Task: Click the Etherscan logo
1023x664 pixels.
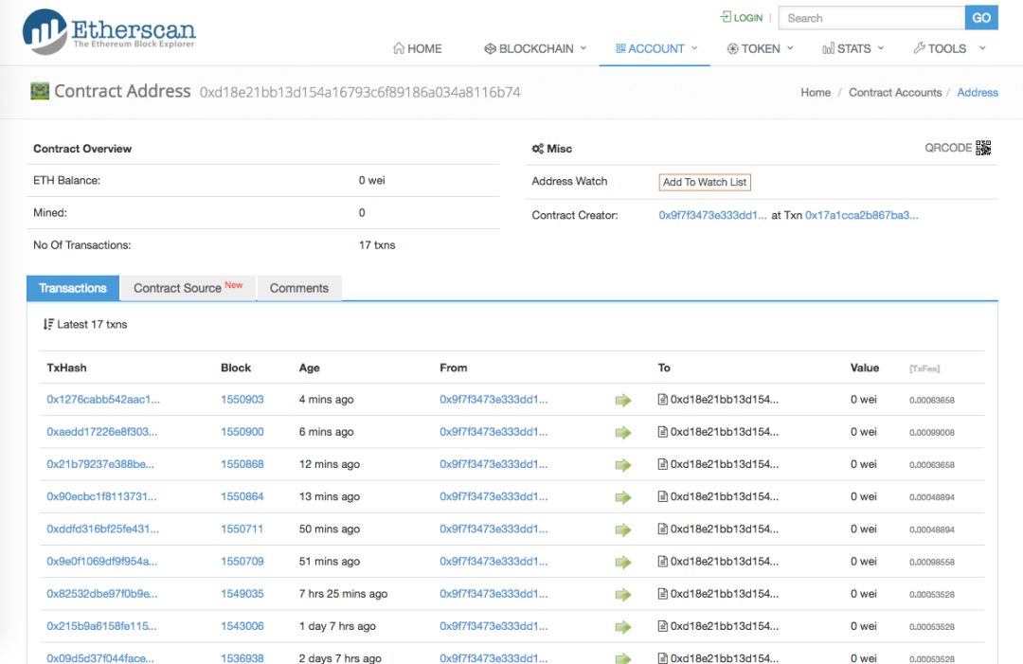Action: tap(109, 31)
